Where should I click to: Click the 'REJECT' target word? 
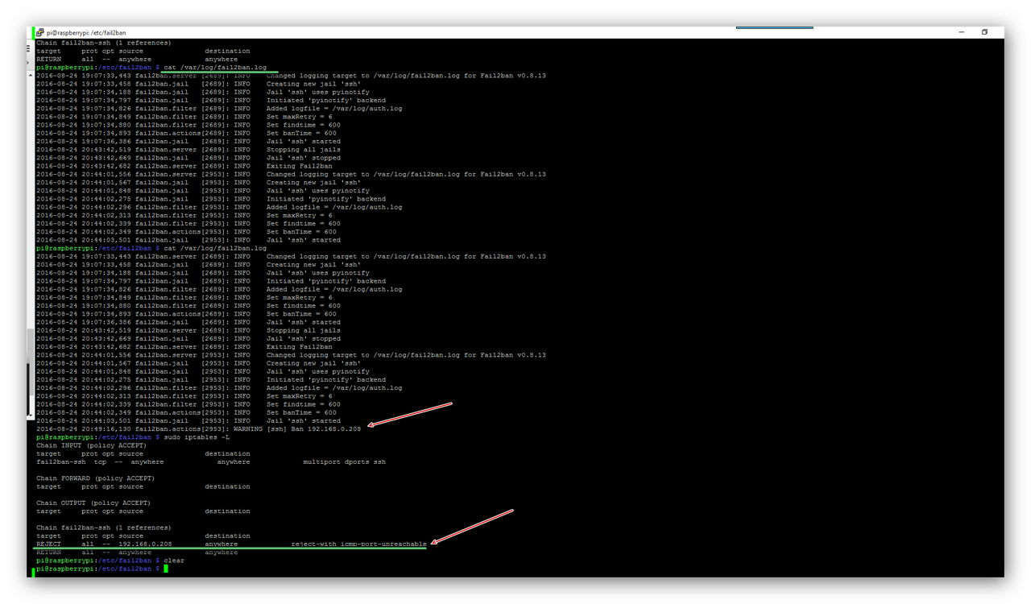48,544
